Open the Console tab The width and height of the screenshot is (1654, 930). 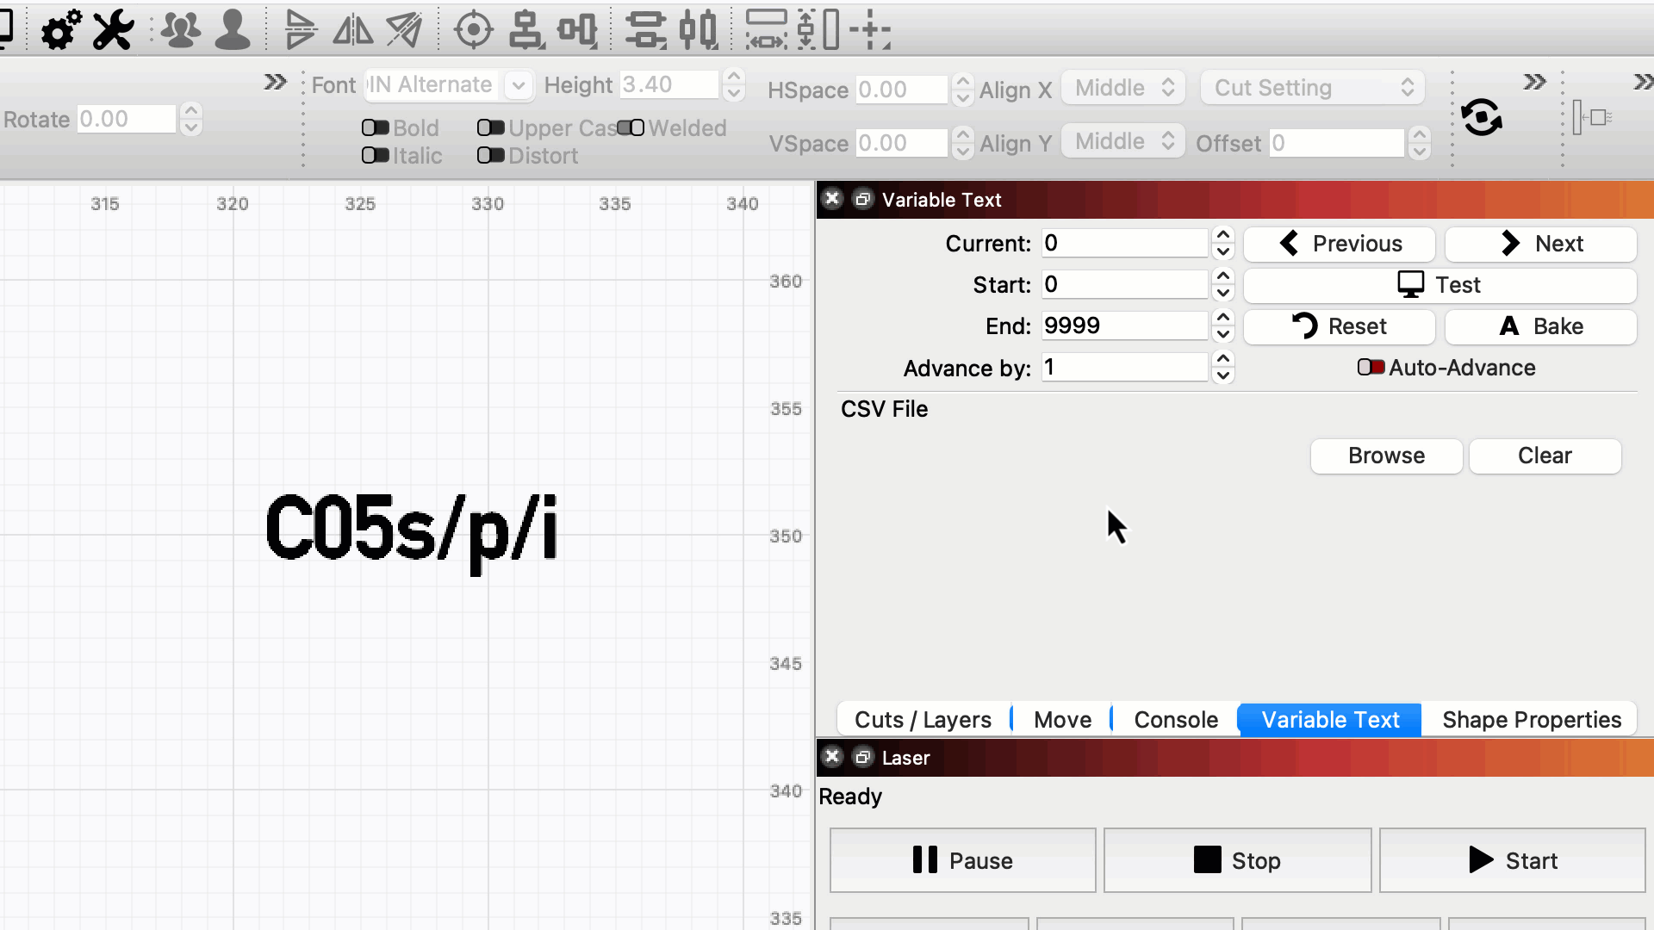(x=1175, y=719)
